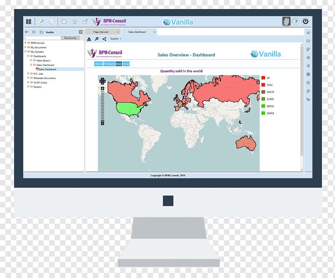Click the map pan control cross

pos(103,81)
